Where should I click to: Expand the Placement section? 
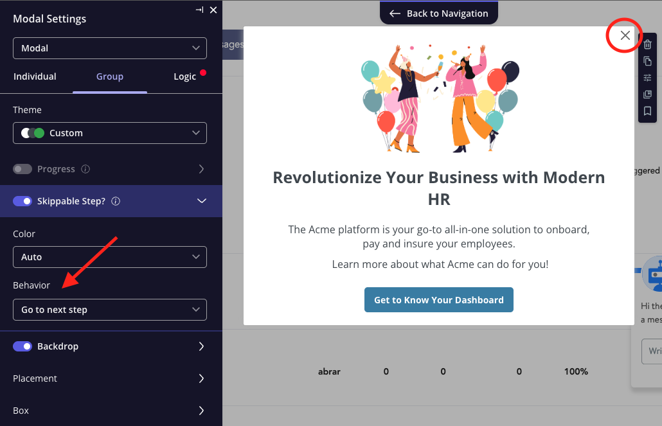pos(111,378)
